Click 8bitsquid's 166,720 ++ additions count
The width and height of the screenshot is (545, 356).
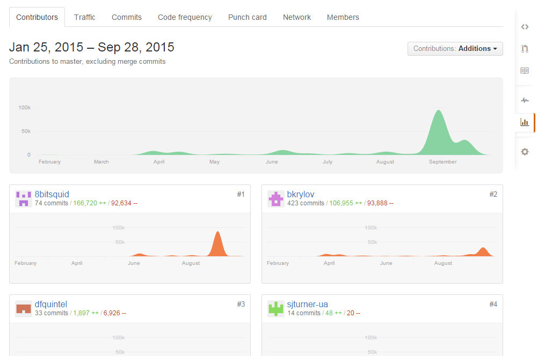pyautogui.click(x=90, y=203)
